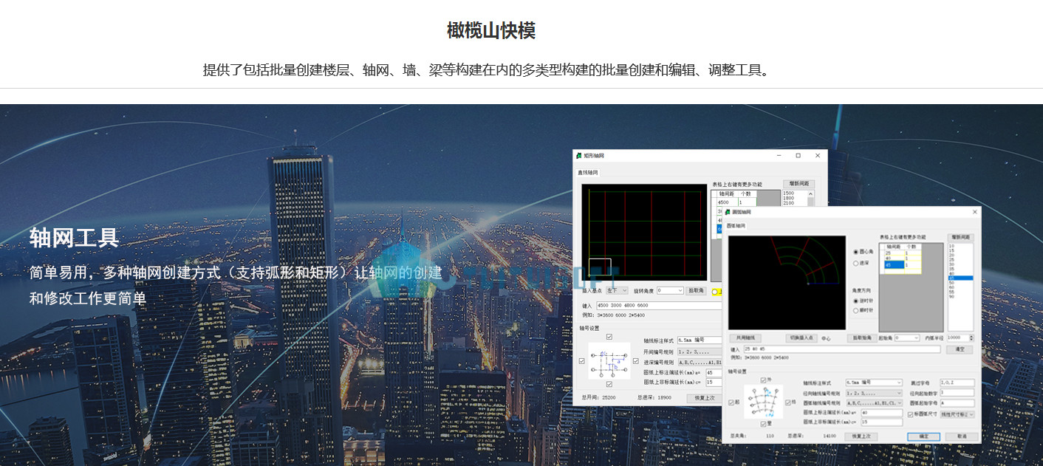The height and width of the screenshot is (466, 1043).
Task: Open 轴线标注样式 dropdown in 矩形轴网 dialog
Action: pos(700,340)
